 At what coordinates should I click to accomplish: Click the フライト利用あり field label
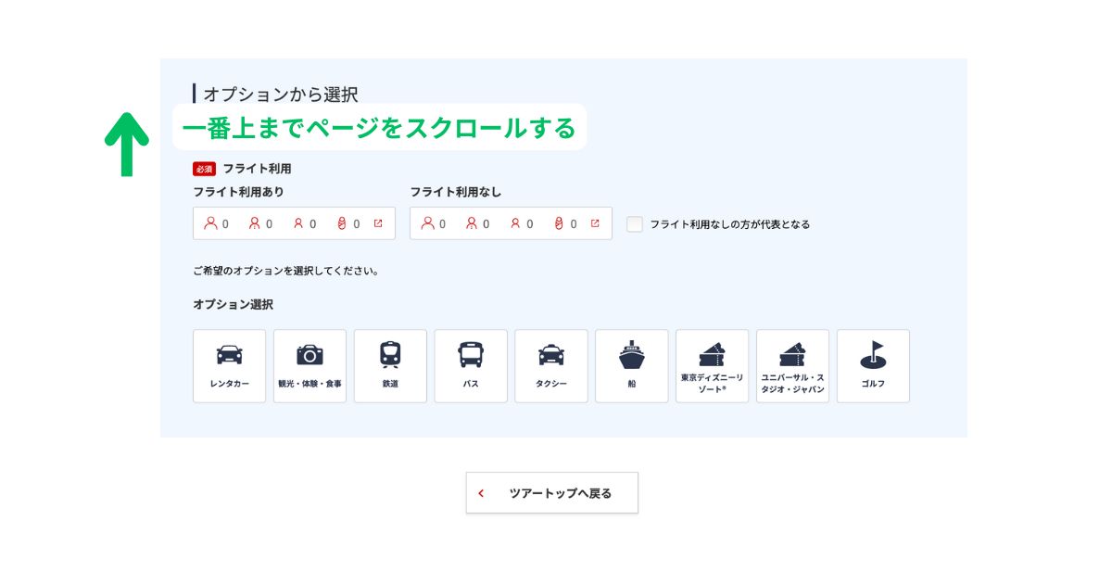pos(238,192)
